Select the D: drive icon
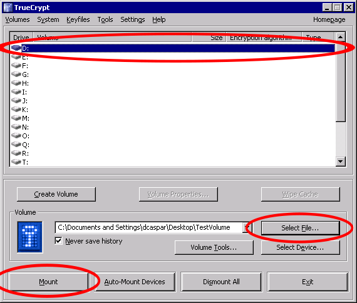This screenshot has height=303, width=357. click(x=16, y=48)
